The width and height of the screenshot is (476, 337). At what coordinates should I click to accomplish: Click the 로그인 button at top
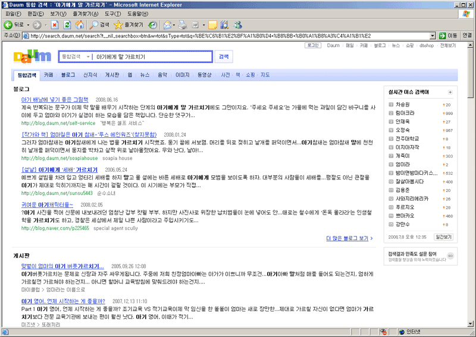[x=313, y=46]
